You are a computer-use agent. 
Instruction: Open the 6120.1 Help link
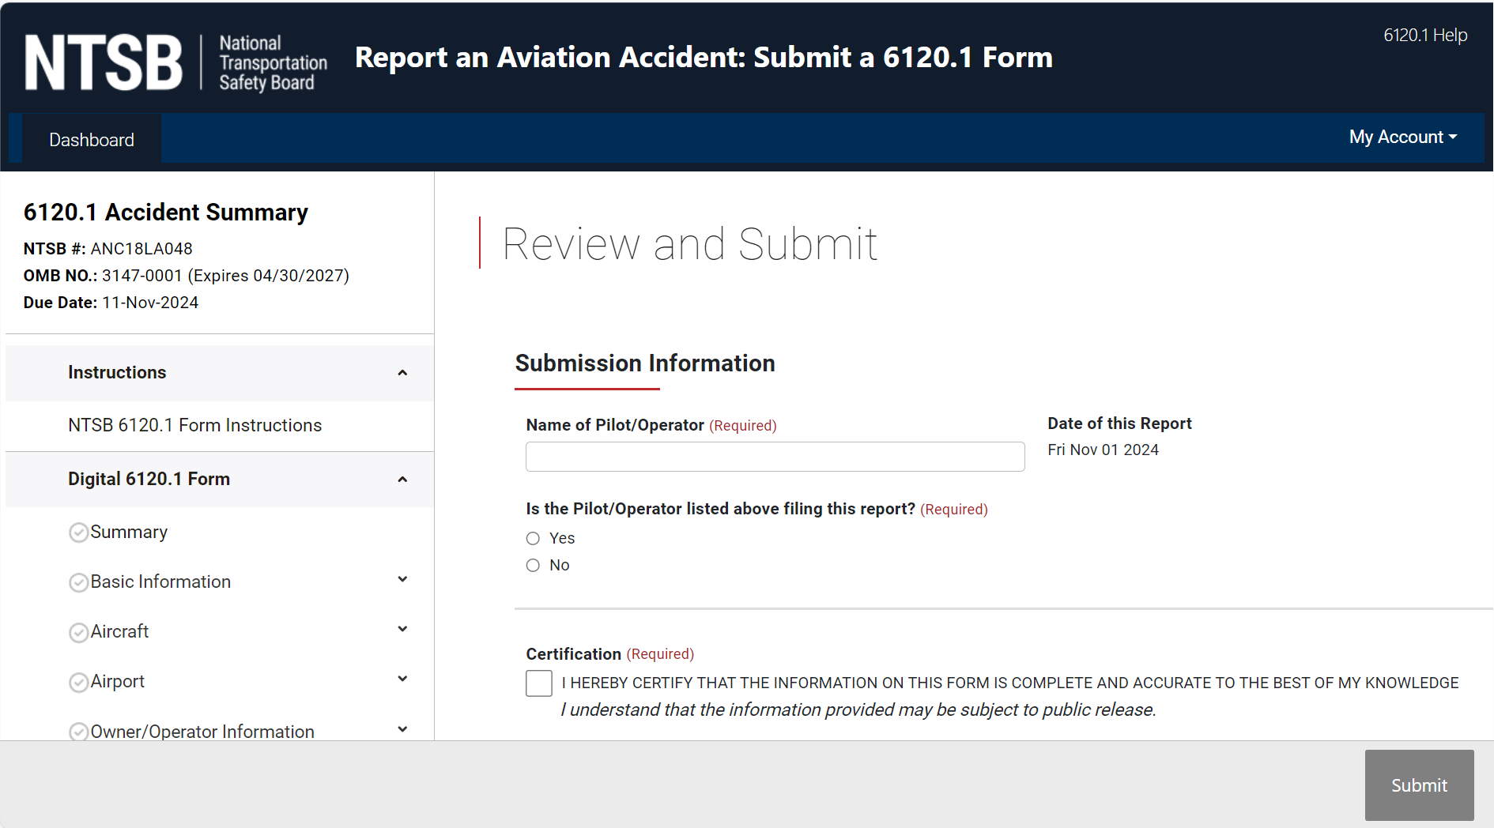coord(1424,36)
